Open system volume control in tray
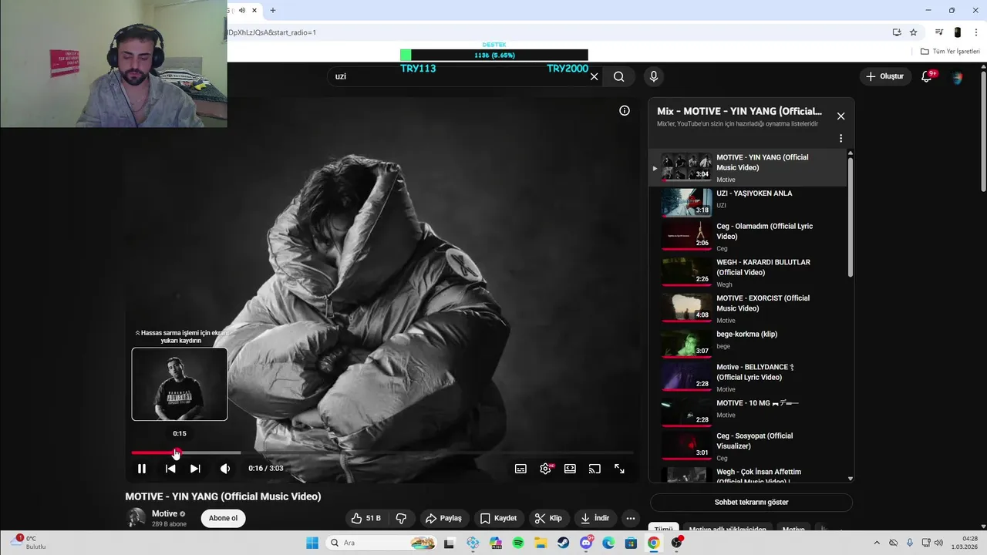The height and width of the screenshot is (555, 987). click(938, 543)
